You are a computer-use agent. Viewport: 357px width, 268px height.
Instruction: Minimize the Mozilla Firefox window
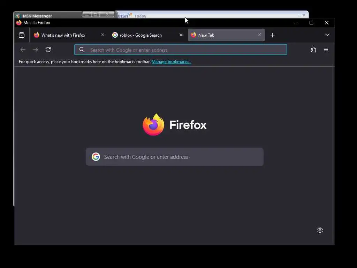[x=296, y=23]
